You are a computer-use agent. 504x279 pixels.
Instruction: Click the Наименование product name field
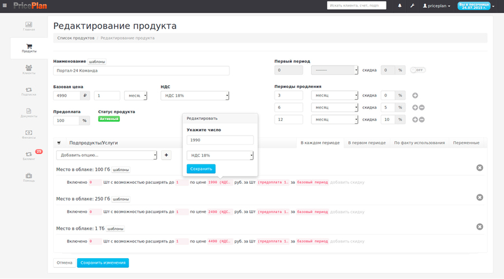[x=141, y=71]
